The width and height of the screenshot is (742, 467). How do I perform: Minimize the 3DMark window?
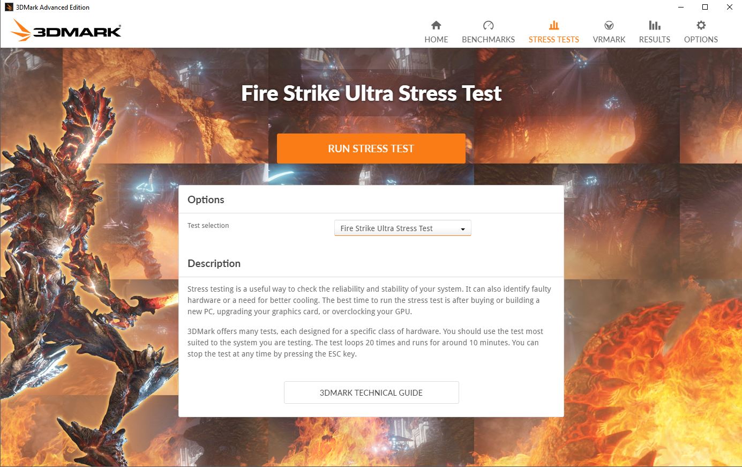[x=680, y=7]
